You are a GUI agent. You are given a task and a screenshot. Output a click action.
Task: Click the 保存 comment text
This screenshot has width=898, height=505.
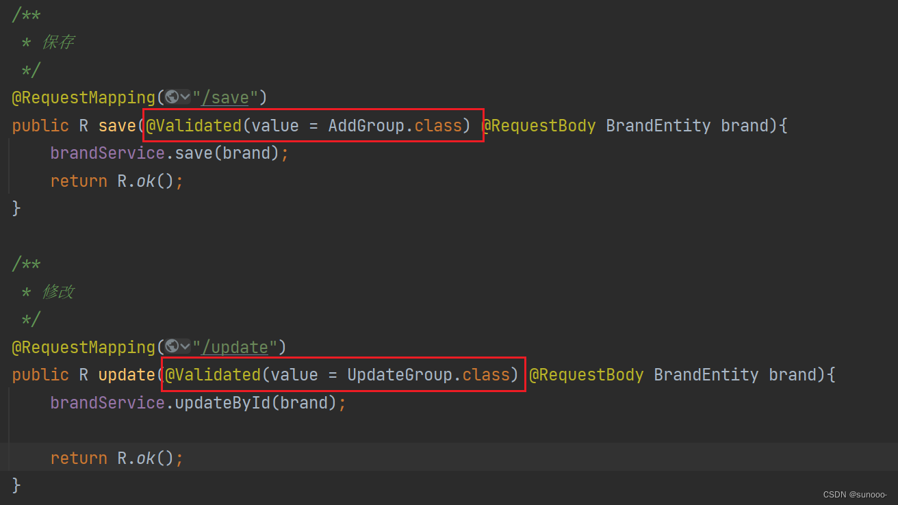[x=58, y=42]
